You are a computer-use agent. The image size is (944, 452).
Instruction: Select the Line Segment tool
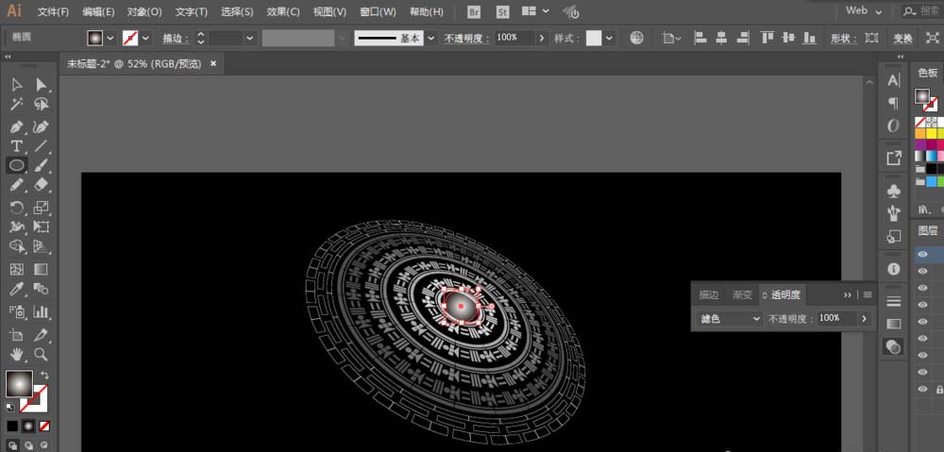[x=41, y=146]
